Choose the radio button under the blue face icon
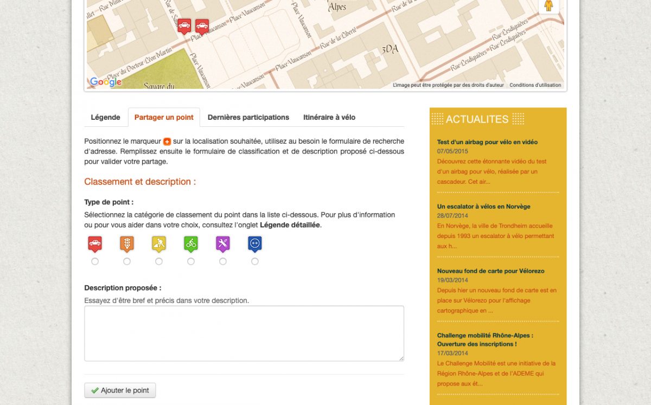This screenshot has width=651, height=405. pyautogui.click(x=255, y=261)
